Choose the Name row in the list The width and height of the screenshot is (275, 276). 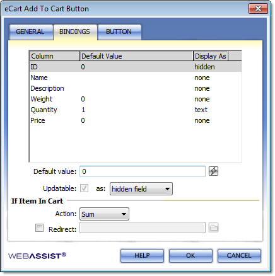(x=136, y=78)
